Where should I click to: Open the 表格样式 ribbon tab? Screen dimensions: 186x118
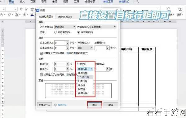click(124, 2)
